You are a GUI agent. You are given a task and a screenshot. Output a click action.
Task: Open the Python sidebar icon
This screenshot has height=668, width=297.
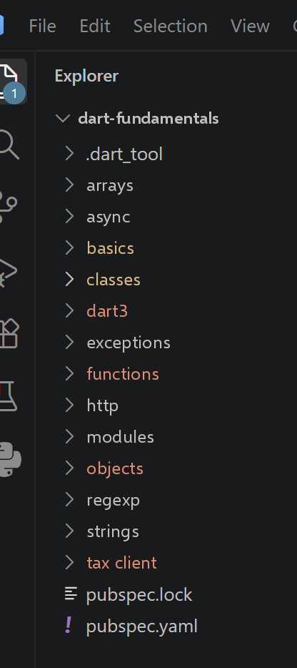tap(9, 460)
